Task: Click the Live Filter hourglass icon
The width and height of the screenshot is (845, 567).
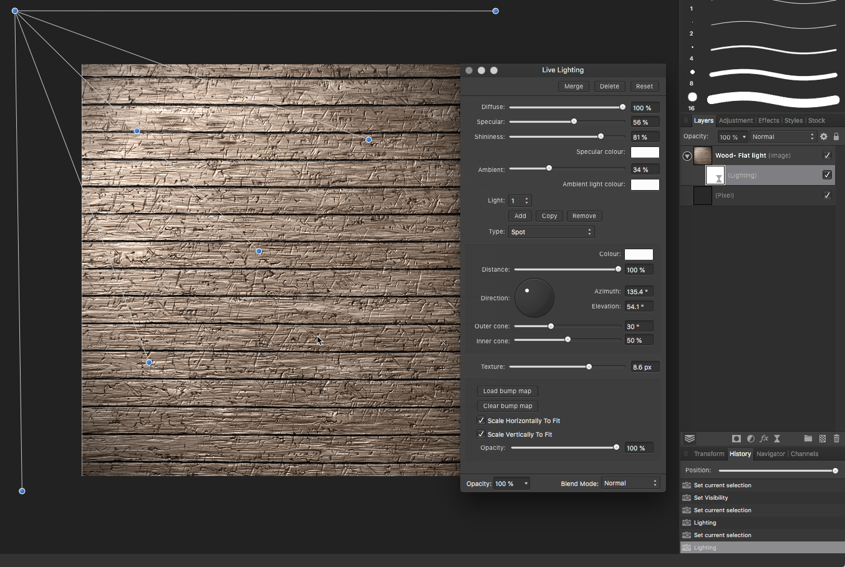Action: click(x=777, y=439)
